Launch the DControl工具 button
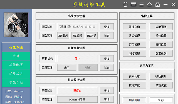Image resolution: width=178 pixels, height=104 pixels. [x=77, y=100]
